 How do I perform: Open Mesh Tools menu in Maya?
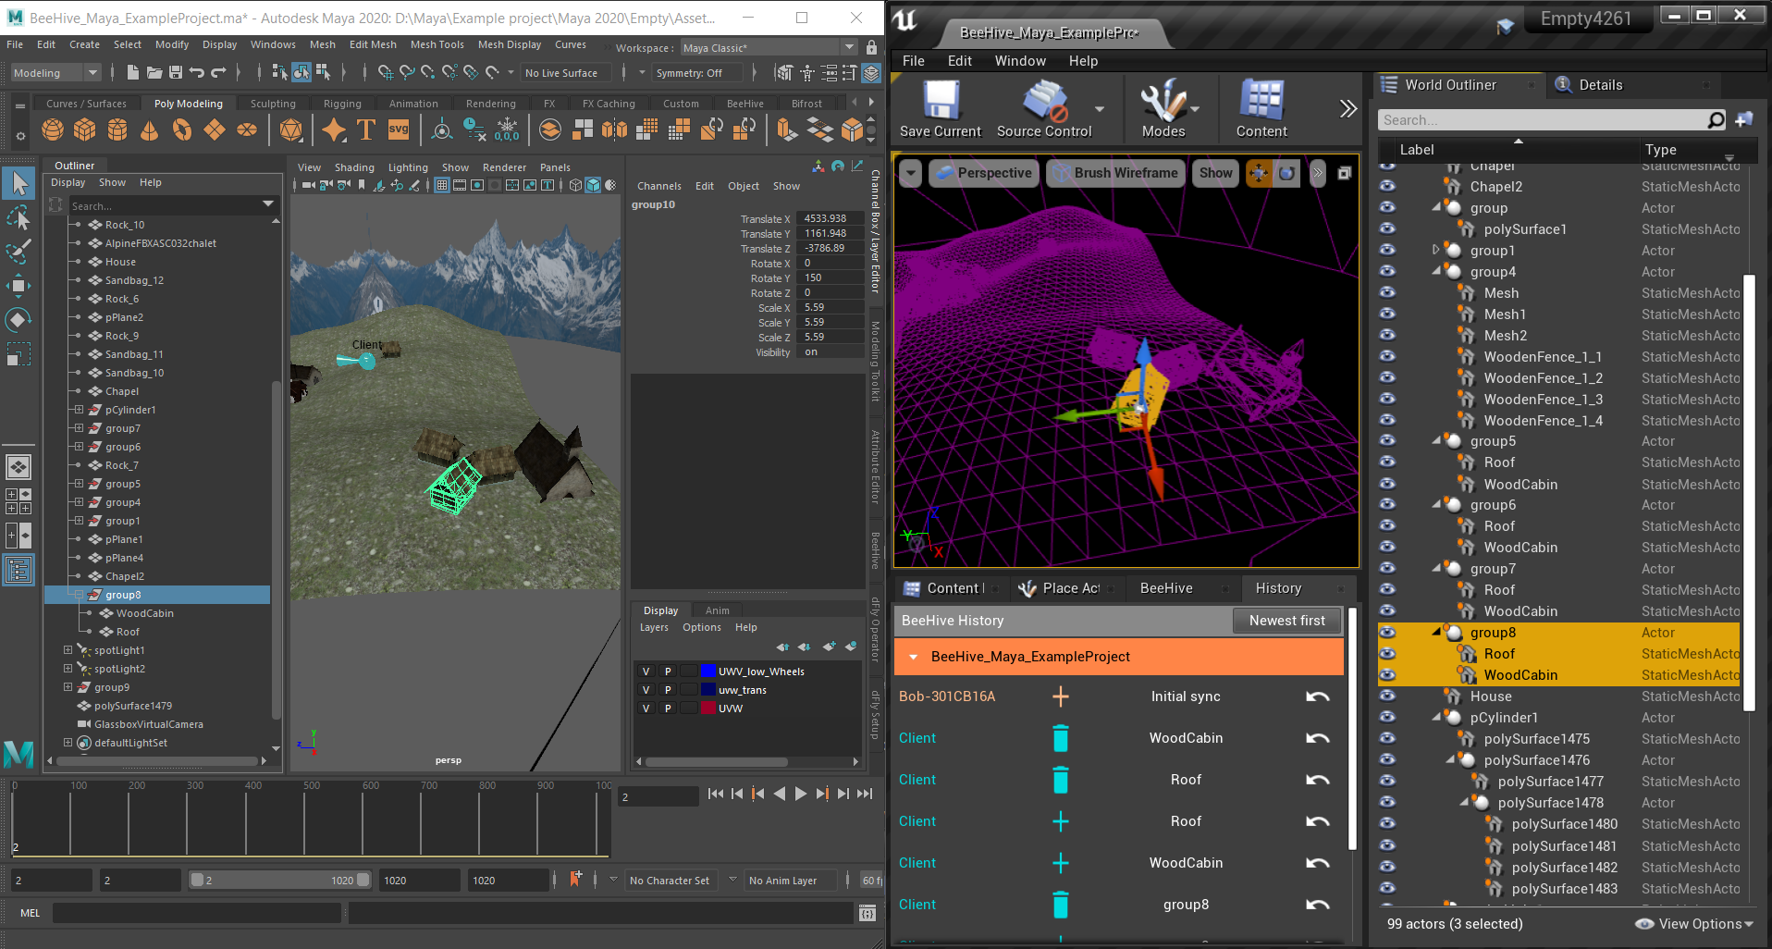pos(437,44)
